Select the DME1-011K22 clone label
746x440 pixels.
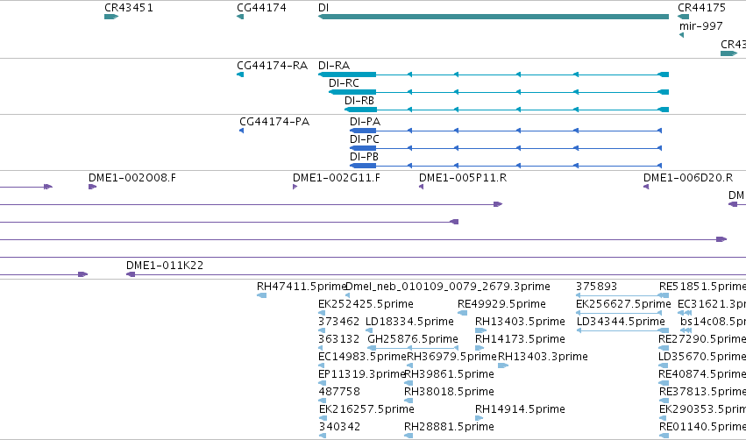pos(165,265)
